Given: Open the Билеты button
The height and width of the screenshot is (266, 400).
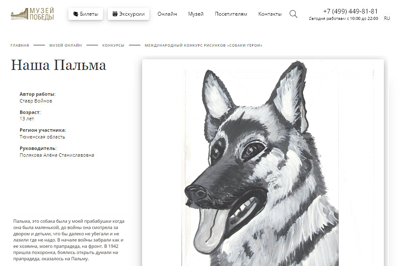Looking at the screenshot, I should (86, 14).
